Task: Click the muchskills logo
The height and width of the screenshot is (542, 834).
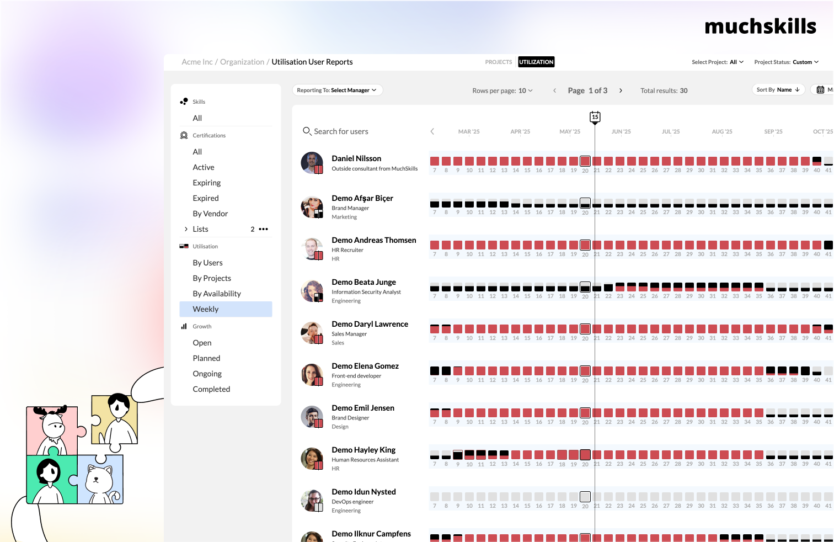Action: click(x=761, y=26)
